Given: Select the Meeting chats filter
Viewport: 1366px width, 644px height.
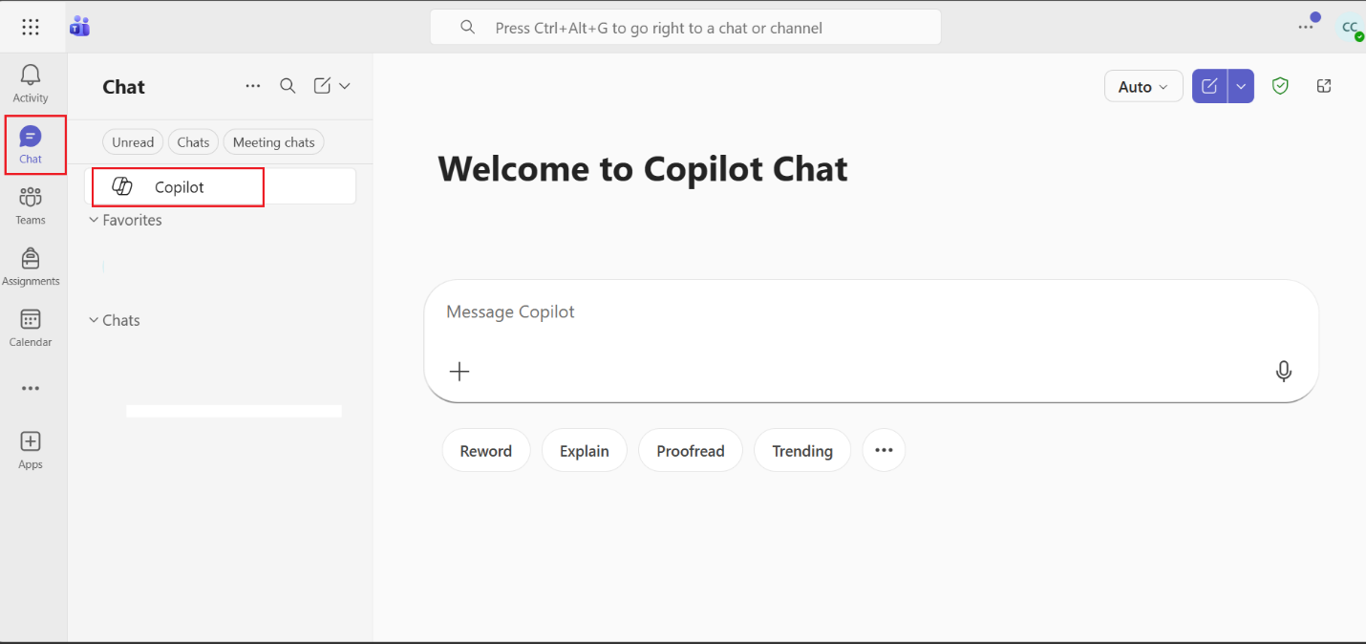Looking at the screenshot, I should coord(273,142).
